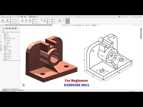Open Appearances task pane tab
Screen dimensions: 143x107
tap(141, 36)
